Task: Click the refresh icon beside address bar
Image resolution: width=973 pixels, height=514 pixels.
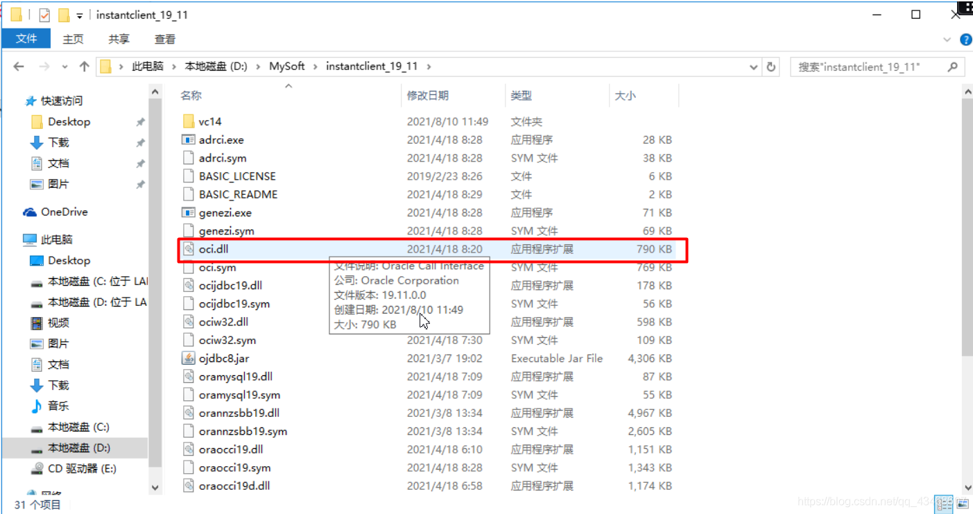Action: 770,66
